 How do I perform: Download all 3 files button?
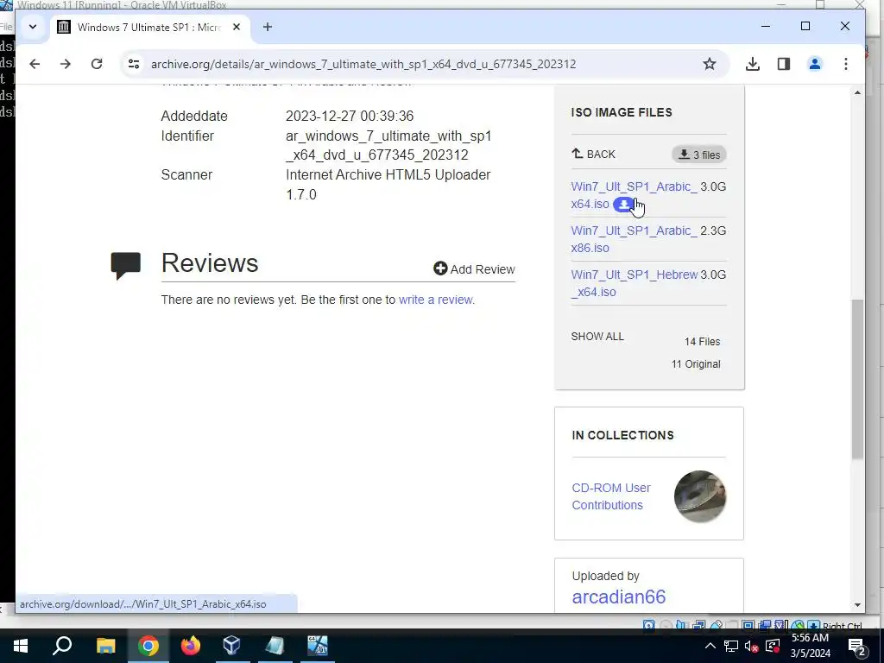[699, 155]
